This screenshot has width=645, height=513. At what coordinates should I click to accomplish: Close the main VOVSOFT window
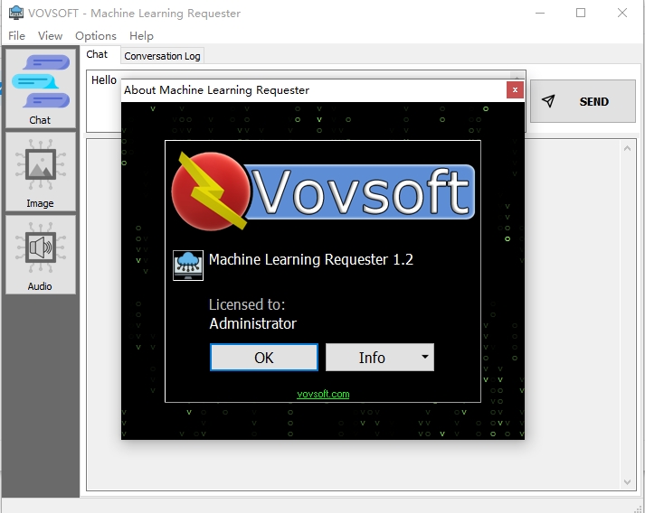(x=622, y=14)
